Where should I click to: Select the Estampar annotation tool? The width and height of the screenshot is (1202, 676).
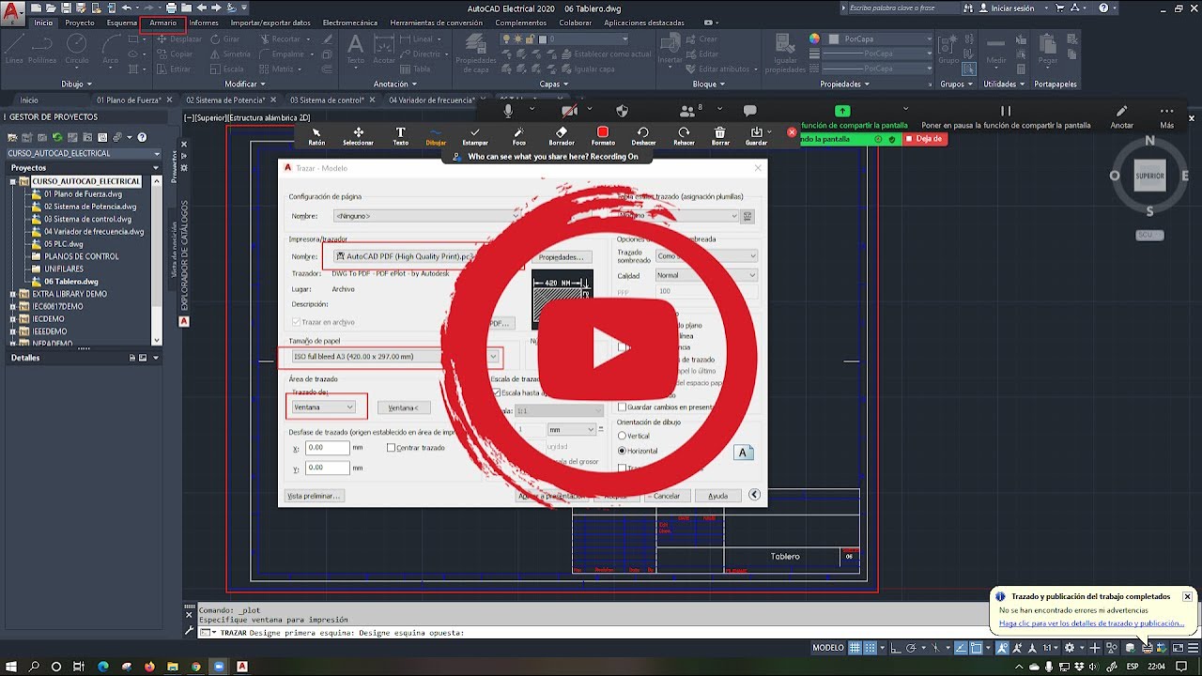[x=475, y=136]
